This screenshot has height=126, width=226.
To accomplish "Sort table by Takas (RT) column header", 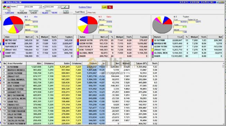I will tap(139, 63).
